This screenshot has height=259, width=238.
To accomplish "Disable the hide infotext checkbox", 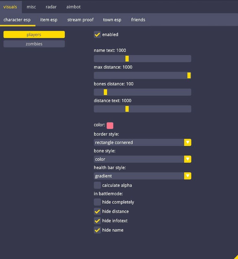I will pyautogui.click(x=97, y=221).
